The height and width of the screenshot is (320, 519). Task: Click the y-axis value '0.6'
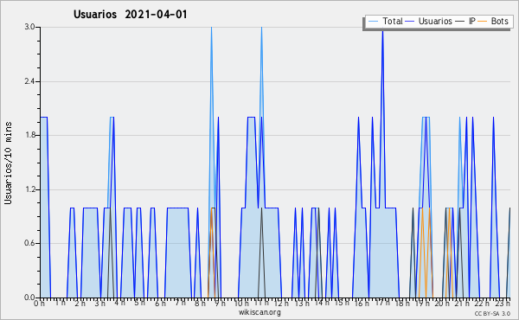[30, 244]
